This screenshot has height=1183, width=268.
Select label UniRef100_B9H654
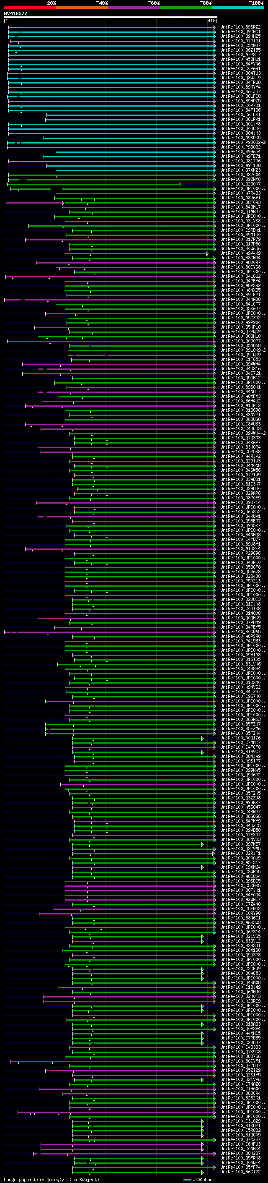(240, 151)
